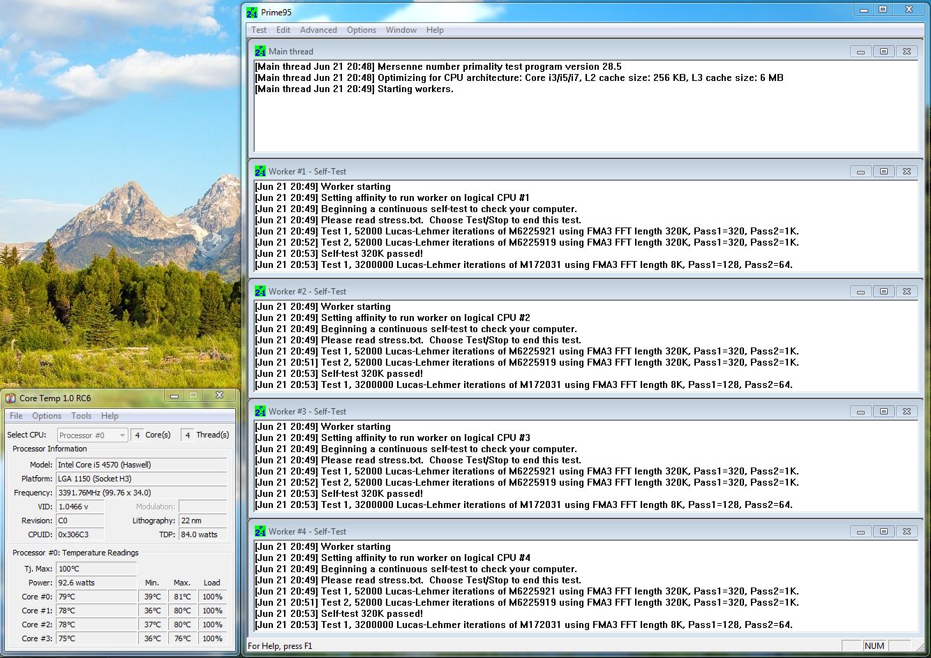Click the Worker #4 window icon
The image size is (931, 658).
point(260,531)
